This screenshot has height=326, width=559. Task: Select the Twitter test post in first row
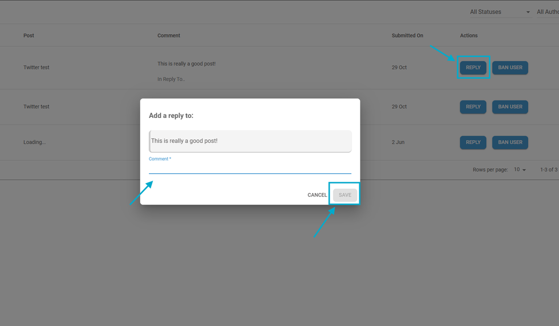37,68
